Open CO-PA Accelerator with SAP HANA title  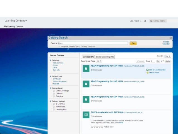[107, 112]
